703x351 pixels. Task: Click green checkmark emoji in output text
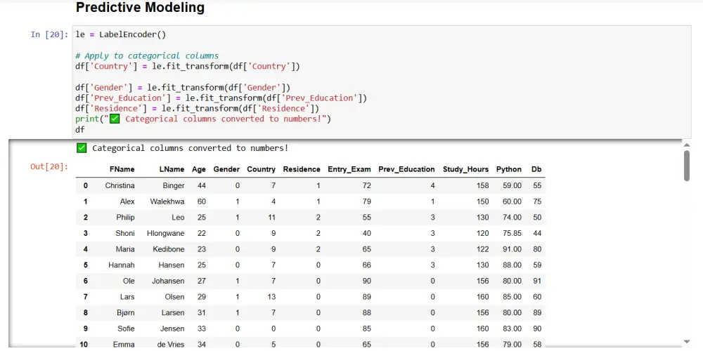[x=82, y=148]
